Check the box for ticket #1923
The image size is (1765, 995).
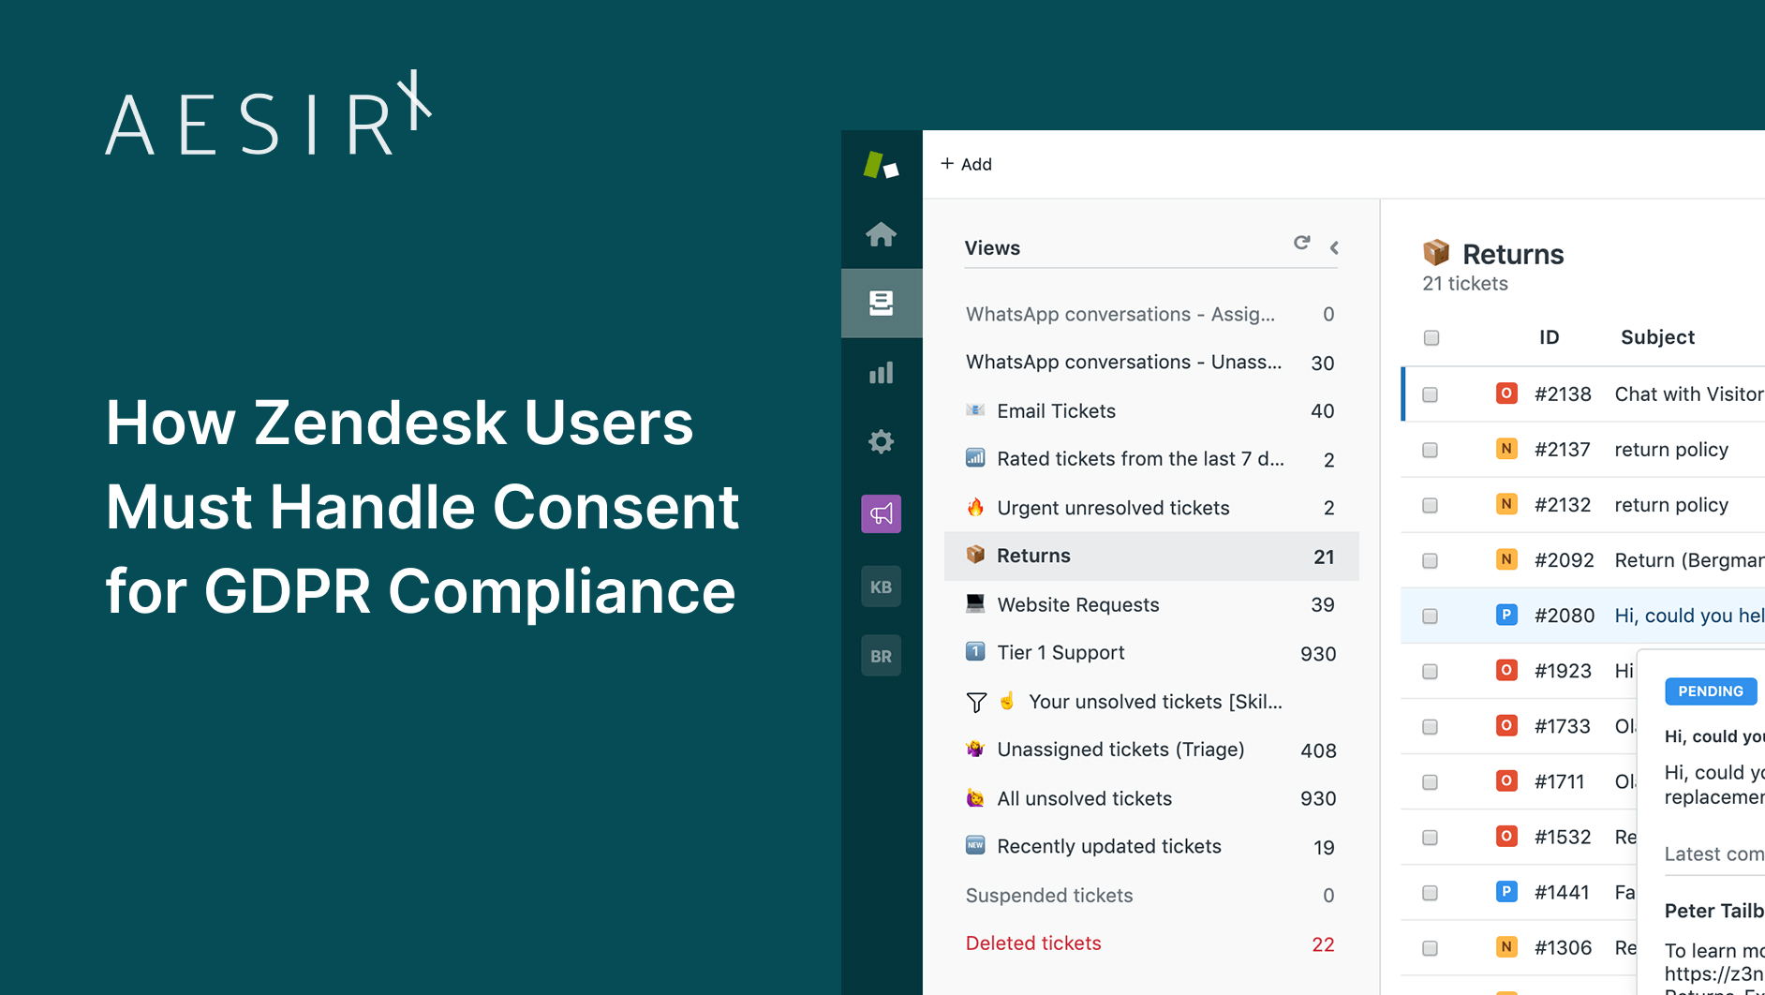tap(1430, 672)
